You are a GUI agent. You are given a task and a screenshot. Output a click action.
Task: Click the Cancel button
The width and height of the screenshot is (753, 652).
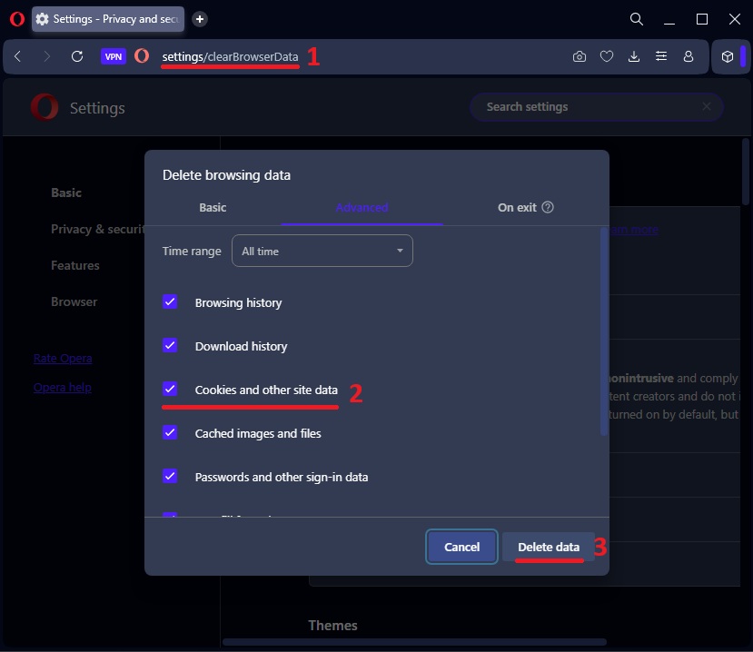(461, 547)
